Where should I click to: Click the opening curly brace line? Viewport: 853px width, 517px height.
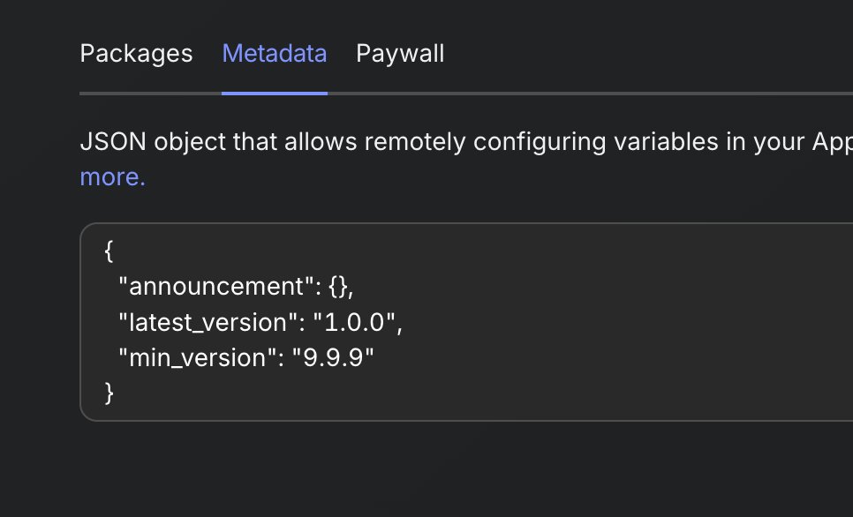tap(109, 251)
